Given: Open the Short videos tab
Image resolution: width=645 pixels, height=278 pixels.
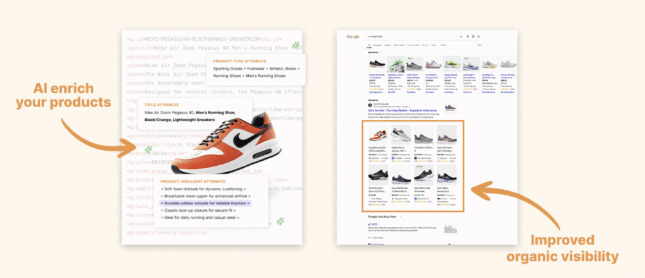Looking at the screenshot, I should pyautogui.click(x=399, y=45).
